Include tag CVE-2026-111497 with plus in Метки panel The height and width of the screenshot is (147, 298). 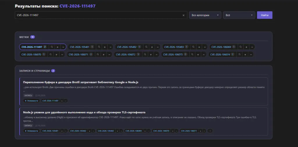(x=57, y=47)
